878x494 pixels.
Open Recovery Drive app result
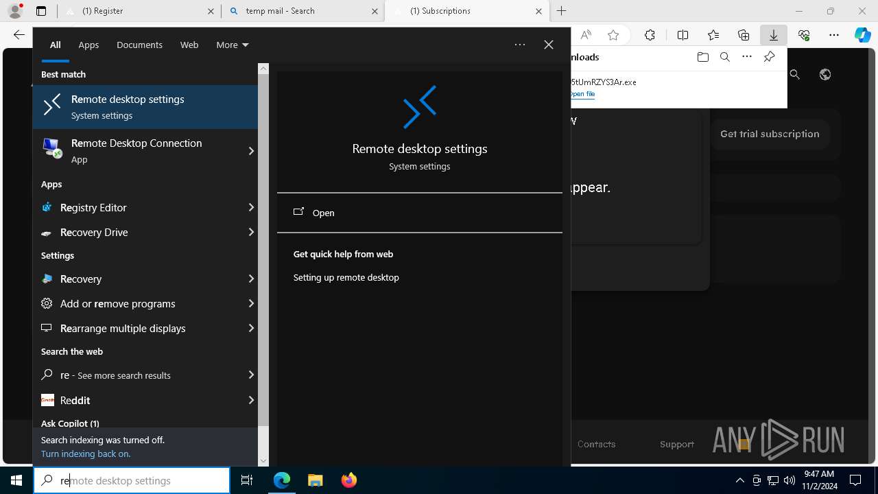[137, 232]
